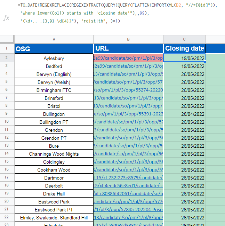The height and width of the screenshot is (226, 225).
Task: Select the Berwyn (Welsh) cell
Action: click(x=54, y=82)
